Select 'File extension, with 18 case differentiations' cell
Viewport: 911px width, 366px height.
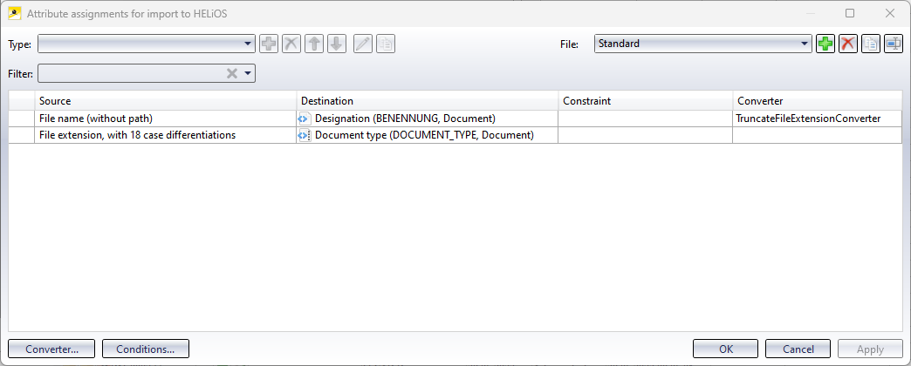click(166, 135)
